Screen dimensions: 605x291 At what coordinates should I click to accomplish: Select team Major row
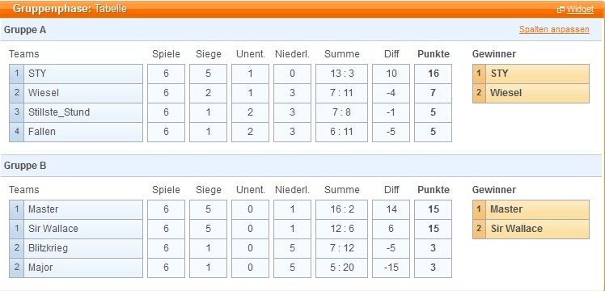pos(76,268)
